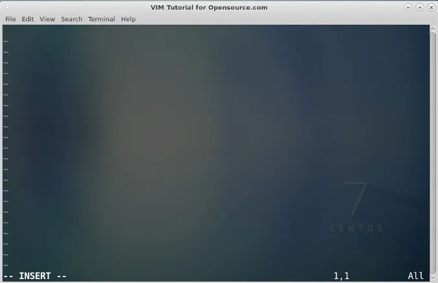This screenshot has height=283, width=438.
Task: Open the Edit menu
Action: pos(27,19)
